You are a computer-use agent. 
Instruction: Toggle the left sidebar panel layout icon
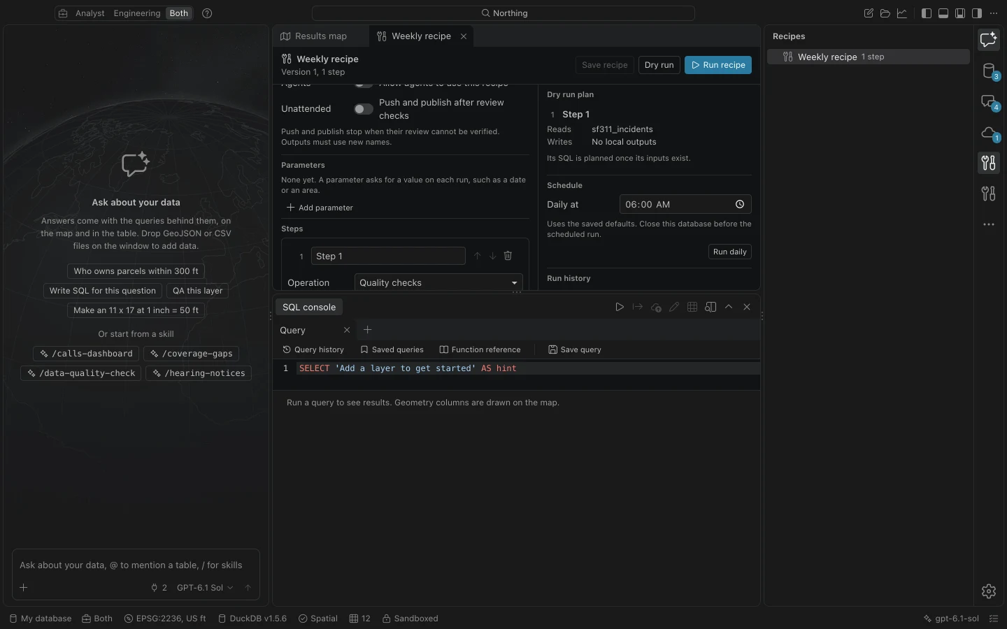pyautogui.click(x=927, y=13)
